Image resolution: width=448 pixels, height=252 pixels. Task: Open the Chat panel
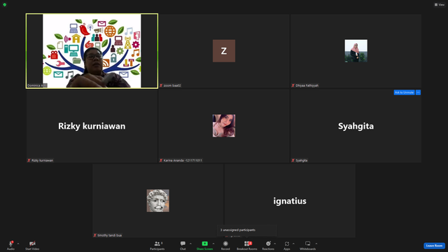[183, 245]
